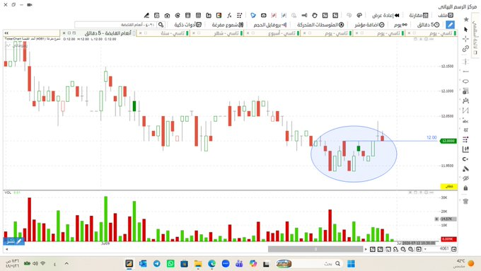
Task: Click the green 12.0000 price label
Action: click(448, 141)
